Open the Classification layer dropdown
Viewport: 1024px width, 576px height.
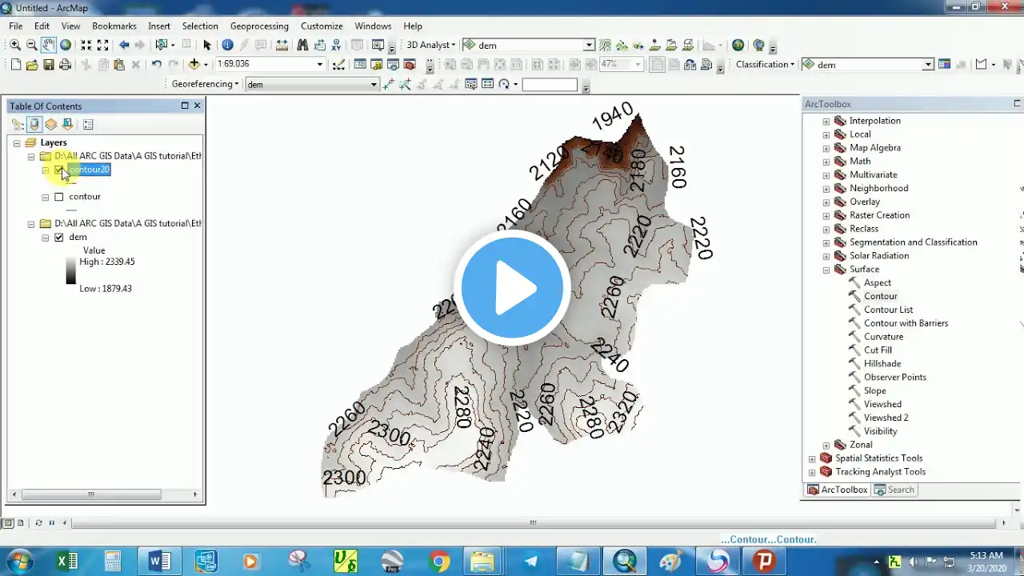click(928, 65)
